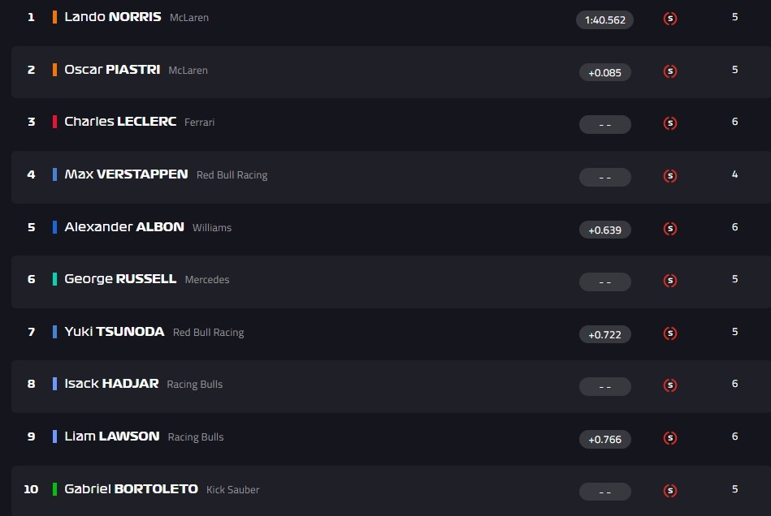Viewport: 771px width, 516px height.
Task: Click Kick Sauber green color bar
Action: 54,489
